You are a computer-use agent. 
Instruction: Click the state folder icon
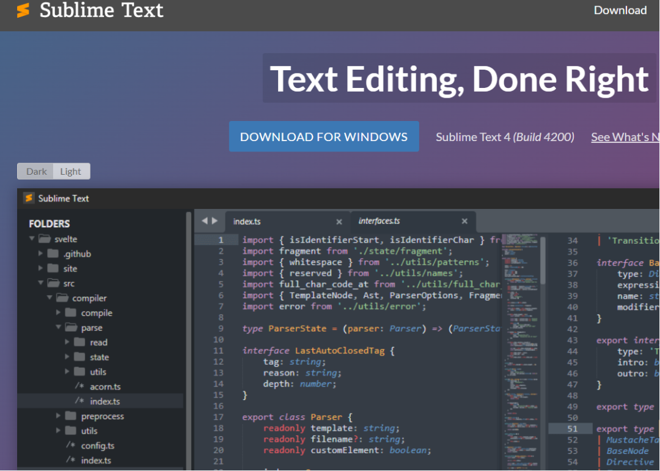point(79,357)
